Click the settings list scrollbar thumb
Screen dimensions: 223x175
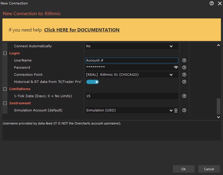click(x=219, y=106)
